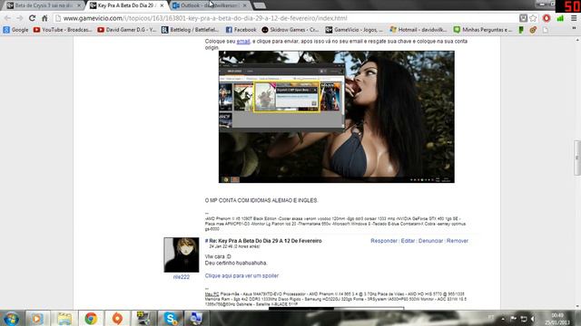This screenshot has height=326, width=581.
Task: Click the blank page bookmark icon
Action: tap(545, 30)
